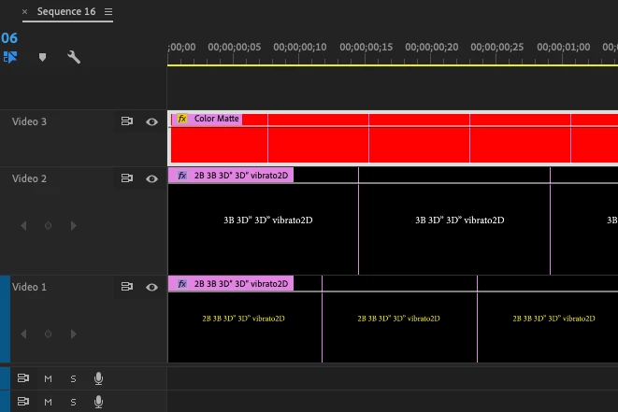
Task: Select the Color Matte clip label
Action: click(x=216, y=119)
